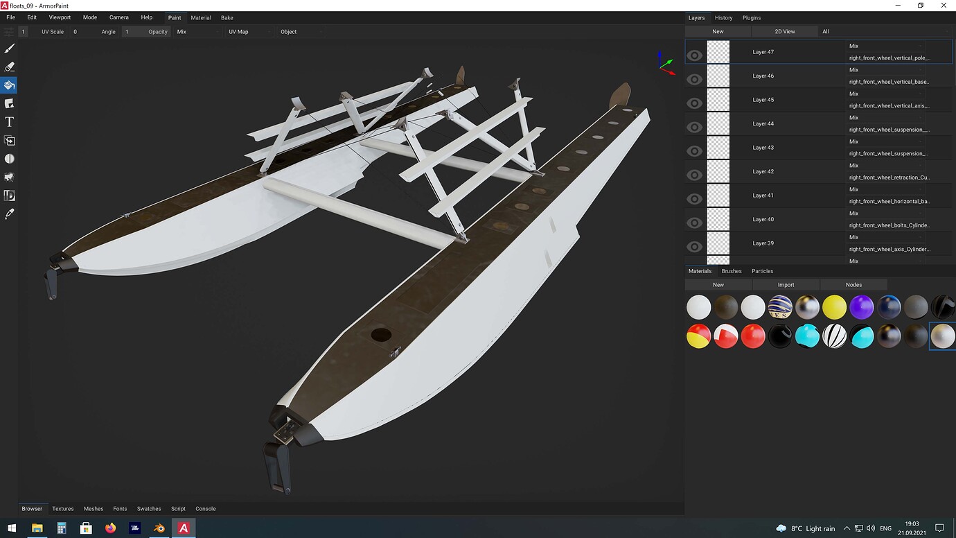Select the yellow material ball
This screenshot has width=956, height=538.
[x=835, y=307]
